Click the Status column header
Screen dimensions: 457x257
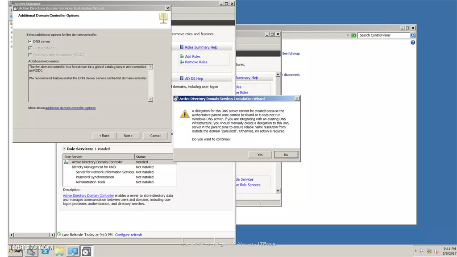154,157
